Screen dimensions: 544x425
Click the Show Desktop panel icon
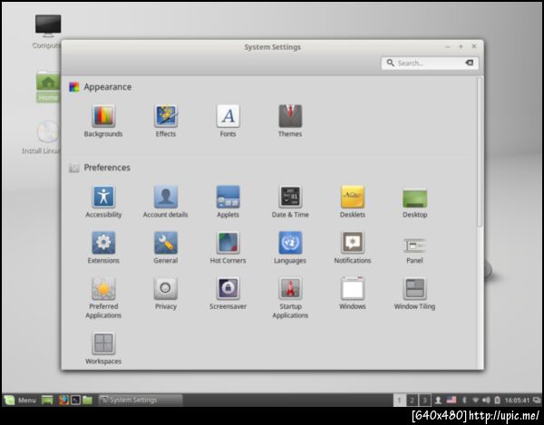47,400
